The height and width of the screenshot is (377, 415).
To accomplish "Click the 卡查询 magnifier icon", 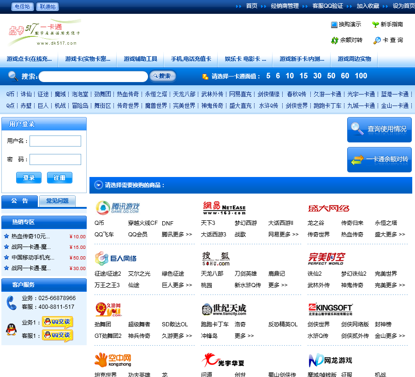I will (377, 41).
